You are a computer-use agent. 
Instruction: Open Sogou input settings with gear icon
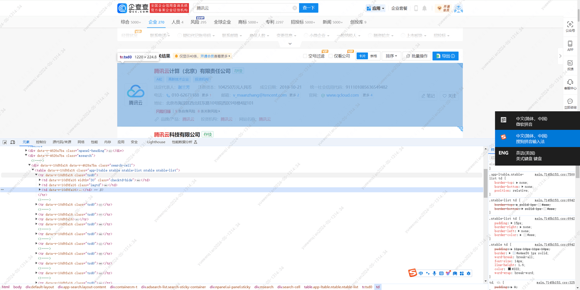pos(469,273)
